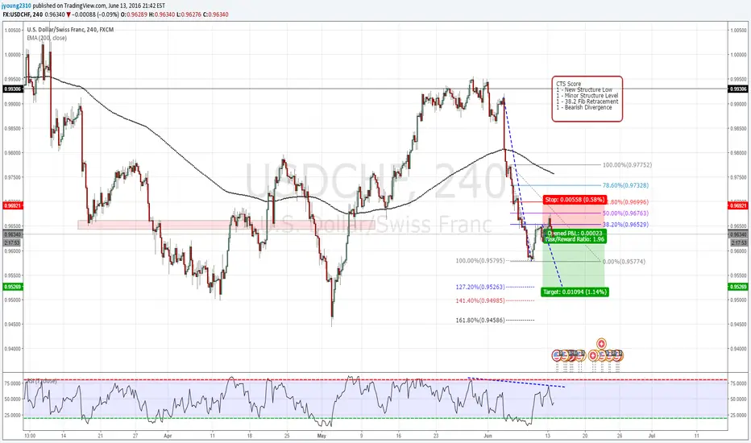The width and height of the screenshot is (751, 443).
Task: Click the 161.80%(0.94586) extension label
Action: click(480, 320)
